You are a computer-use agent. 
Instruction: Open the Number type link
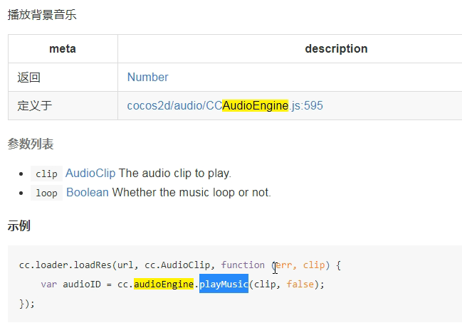point(147,77)
